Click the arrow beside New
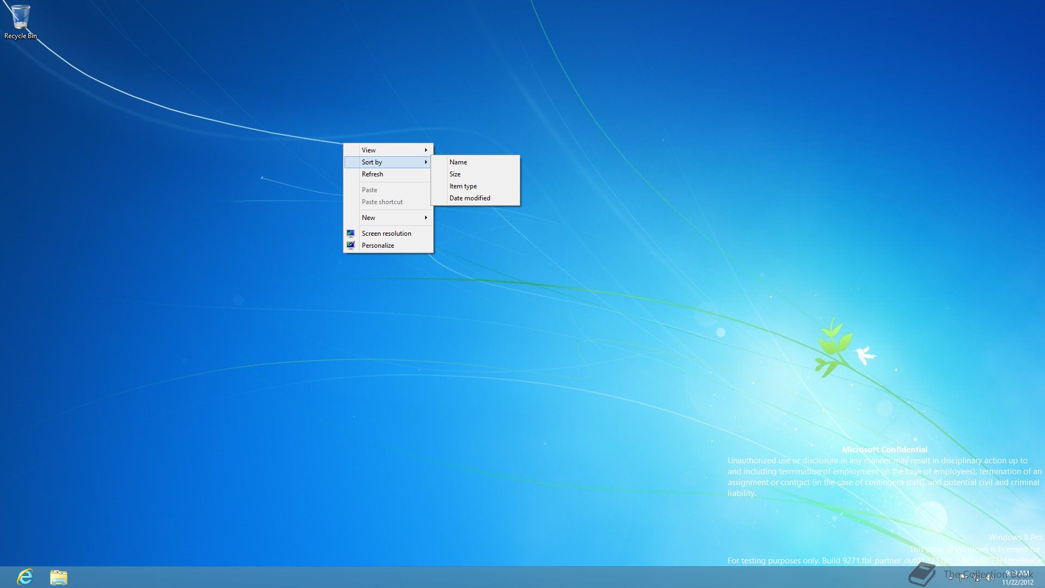The image size is (1045, 588). (426, 217)
